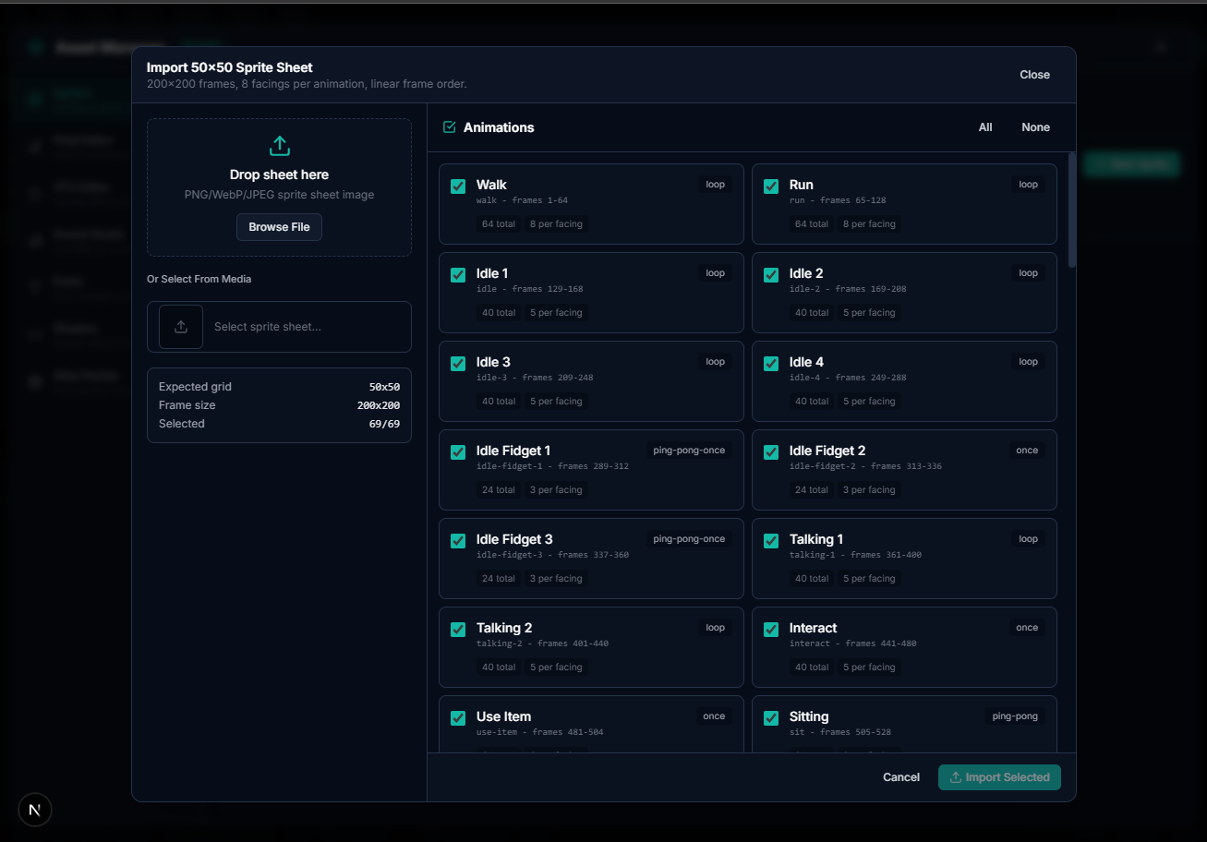Deselect the Idle 3 animation checkbox

[x=458, y=364]
